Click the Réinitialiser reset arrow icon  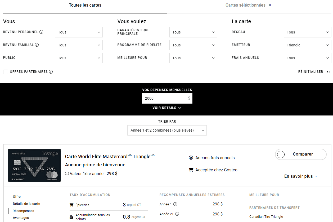pos(328,72)
